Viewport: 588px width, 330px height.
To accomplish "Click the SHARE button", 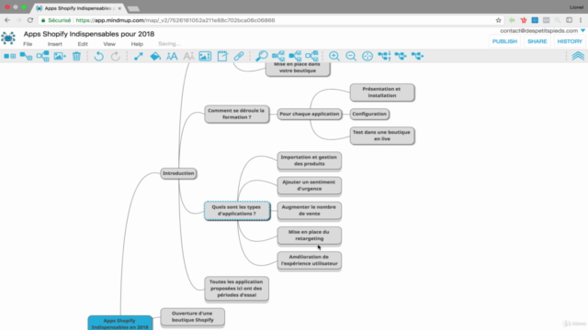I will tap(537, 41).
